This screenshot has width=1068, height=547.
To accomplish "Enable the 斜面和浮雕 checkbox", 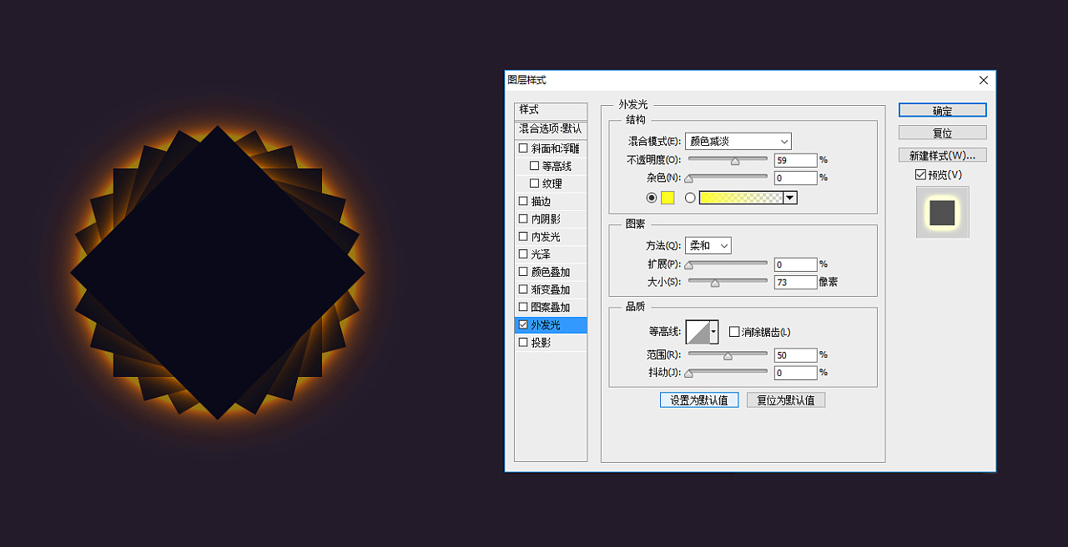I will [x=523, y=148].
